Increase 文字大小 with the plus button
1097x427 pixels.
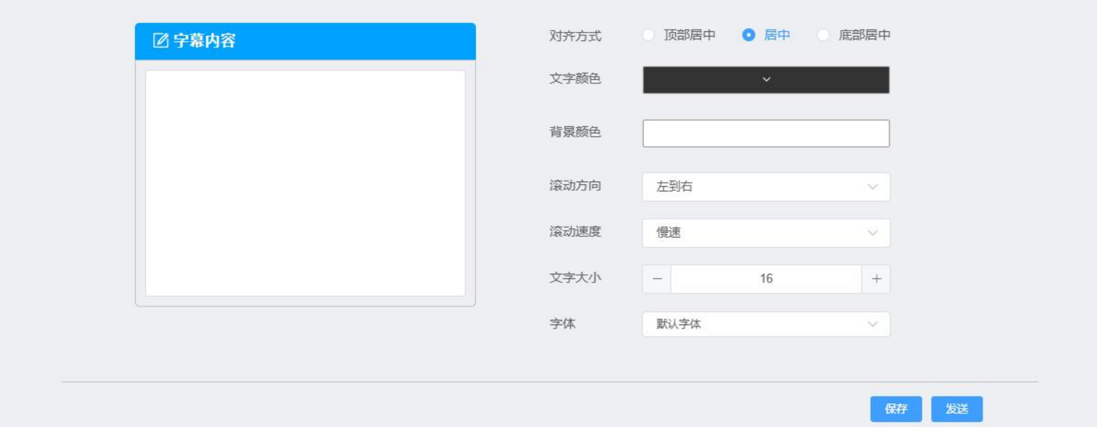click(876, 279)
